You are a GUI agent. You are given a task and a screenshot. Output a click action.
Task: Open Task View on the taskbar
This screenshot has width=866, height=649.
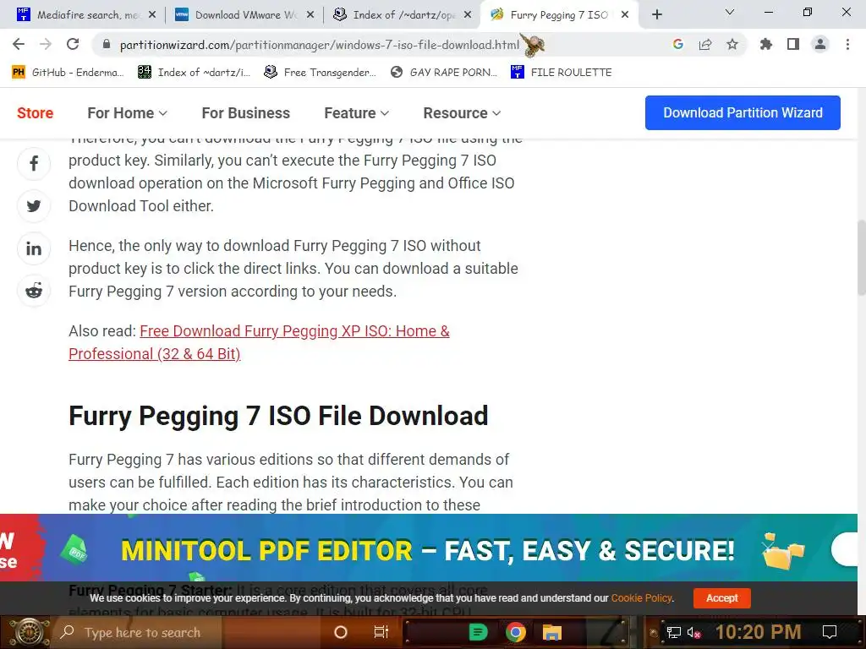pos(381,632)
